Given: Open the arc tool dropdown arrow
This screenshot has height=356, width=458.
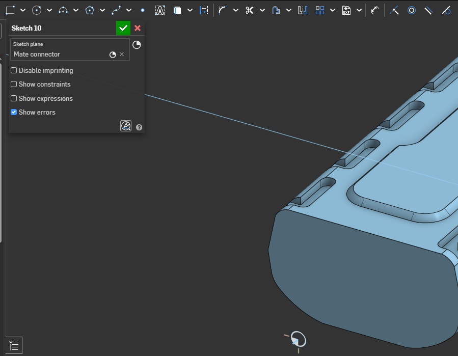Looking at the screenshot, I should tap(76, 10).
